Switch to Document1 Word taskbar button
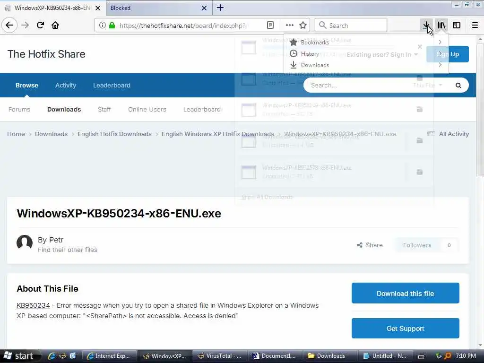Image resolution: width=484 pixels, height=363 pixels. click(275, 356)
